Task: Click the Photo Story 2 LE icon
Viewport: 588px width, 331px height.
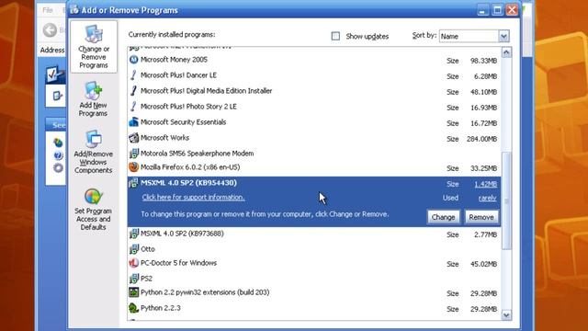Action: tap(133, 107)
